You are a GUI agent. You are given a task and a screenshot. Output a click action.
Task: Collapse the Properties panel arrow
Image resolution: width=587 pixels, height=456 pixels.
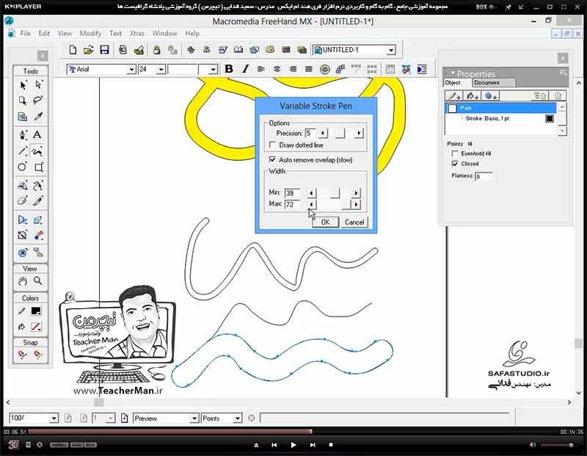tap(453, 73)
